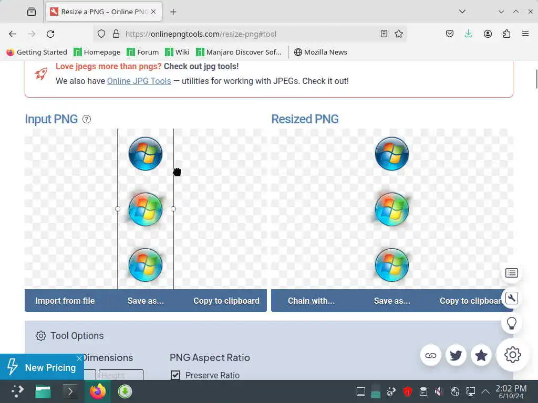Click the page vertical scrollbar

click(536, 79)
